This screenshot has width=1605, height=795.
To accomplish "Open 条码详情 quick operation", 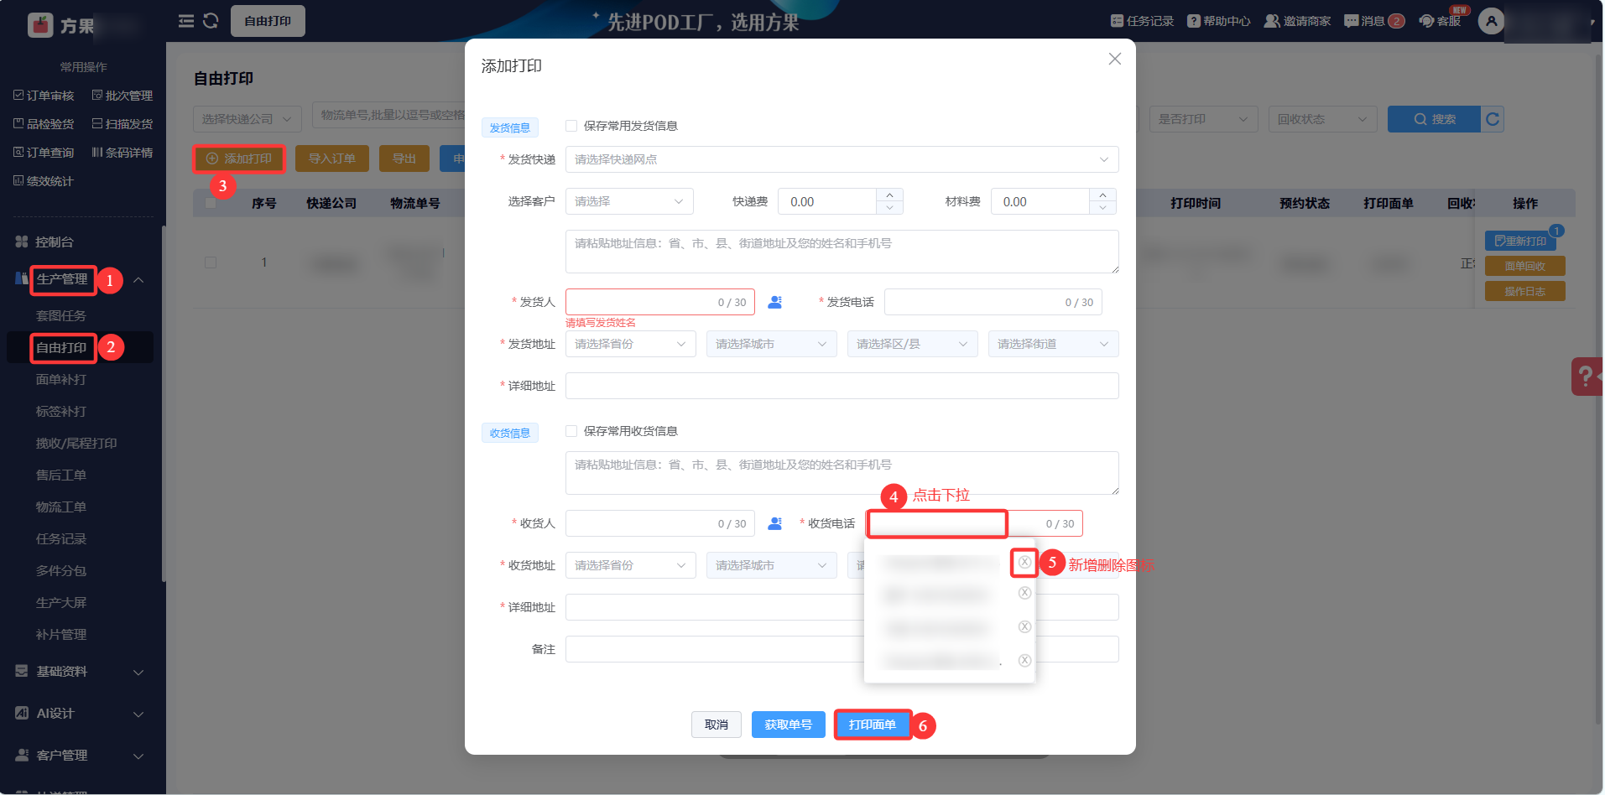I will pyautogui.click(x=122, y=153).
